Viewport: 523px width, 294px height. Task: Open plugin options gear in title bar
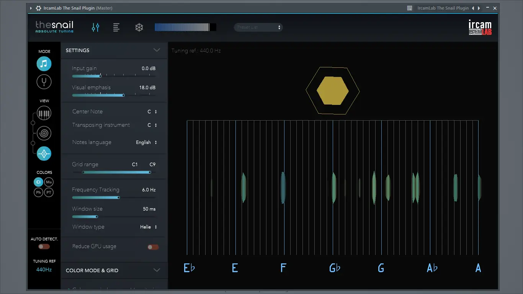(38, 8)
